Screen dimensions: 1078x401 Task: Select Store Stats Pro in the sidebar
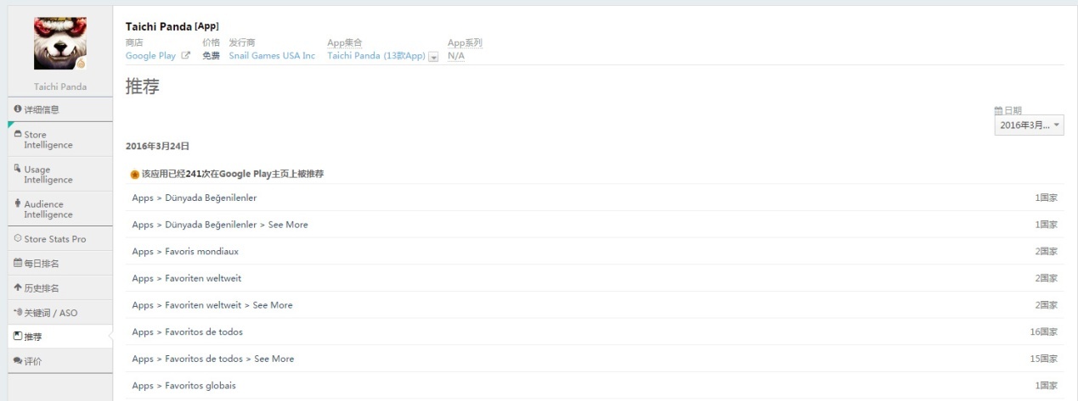pyautogui.click(x=59, y=239)
